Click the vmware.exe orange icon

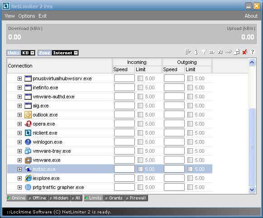coord(28,160)
